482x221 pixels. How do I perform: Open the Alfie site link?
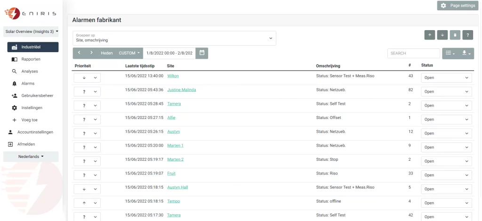171,118
